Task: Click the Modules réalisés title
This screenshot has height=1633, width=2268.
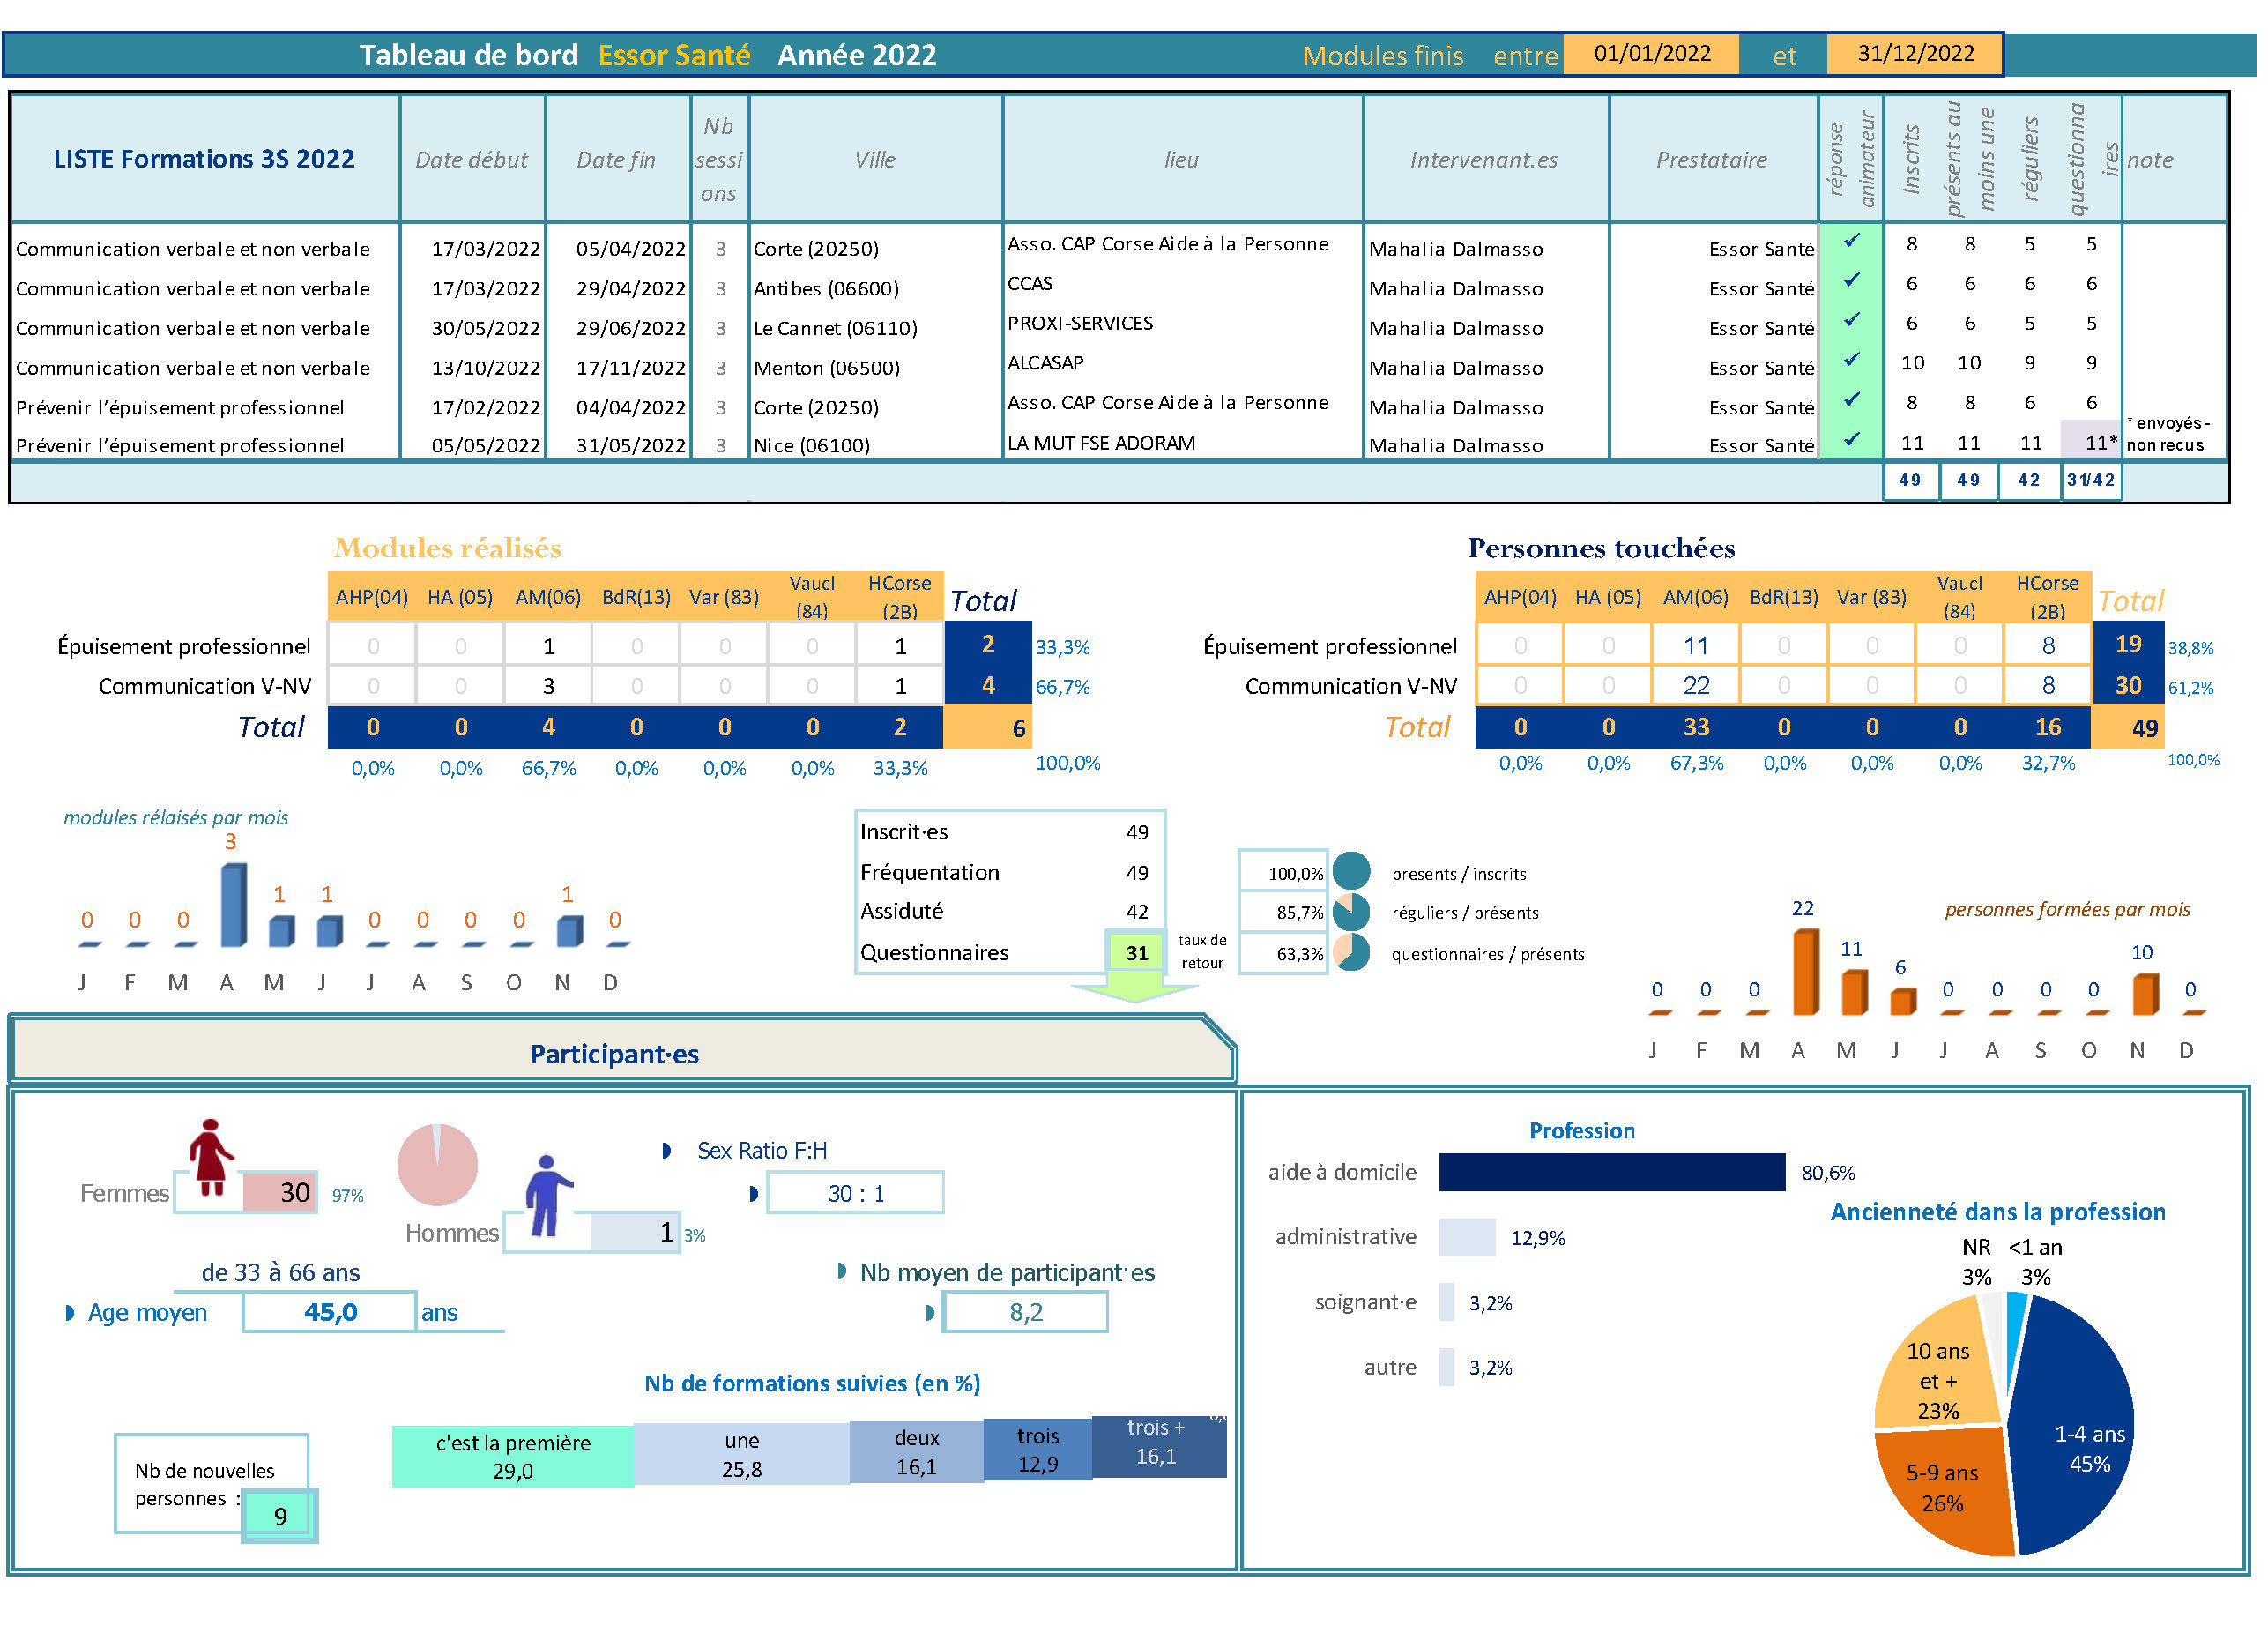Action: click(x=448, y=548)
